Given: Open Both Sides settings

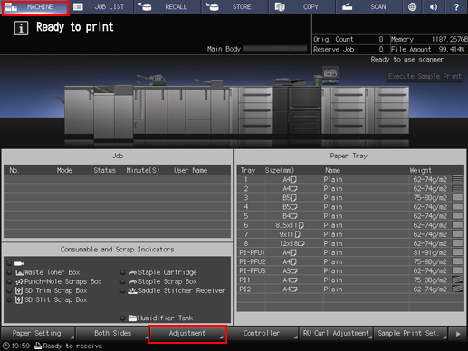Looking at the screenshot, I should coord(112,333).
